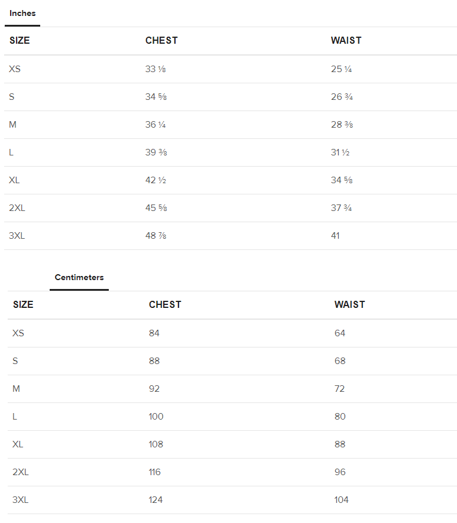The image size is (457, 523).
Task: Select the 41 inch waist value
Action: tap(335, 236)
